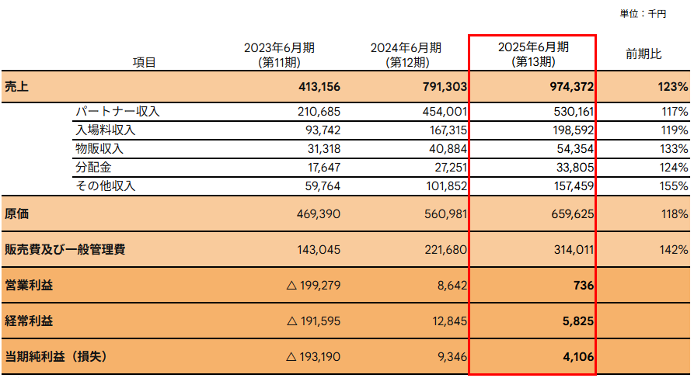Select the 分配金 row label
Viewport: 694px width, 378px height.
point(92,168)
